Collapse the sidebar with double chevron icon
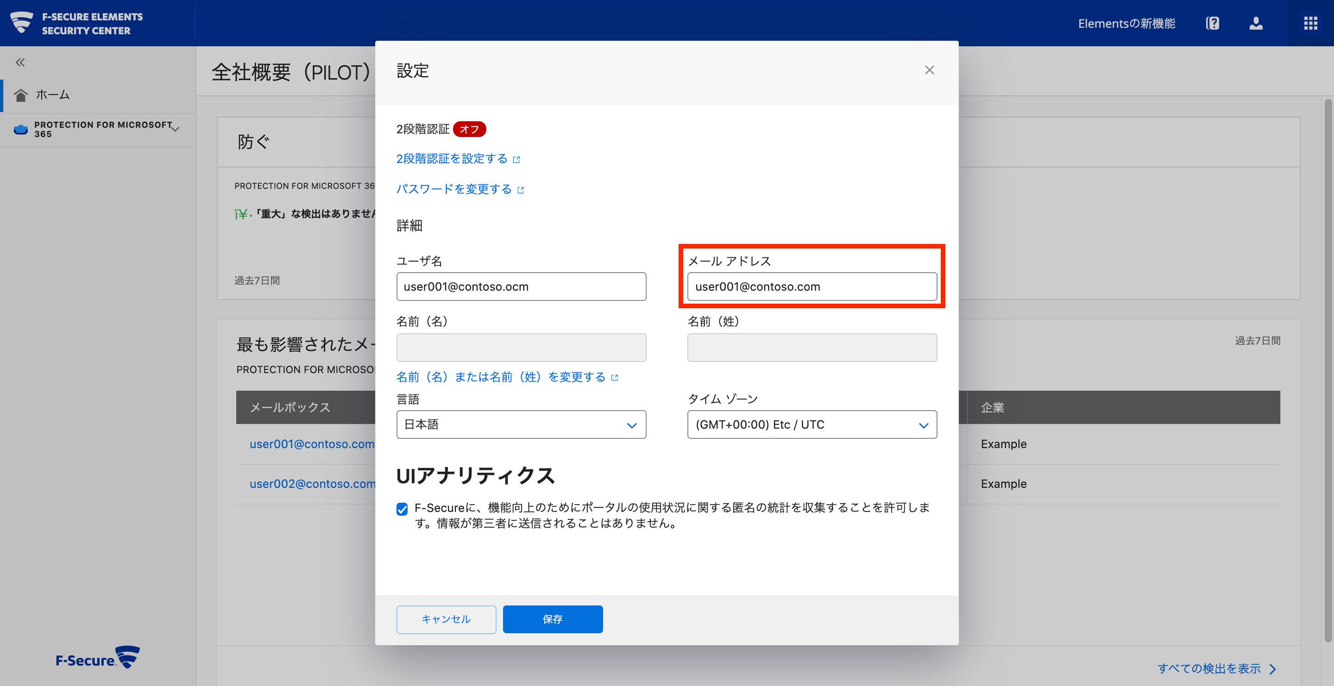This screenshot has height=686, width=1334. [20, 62]
